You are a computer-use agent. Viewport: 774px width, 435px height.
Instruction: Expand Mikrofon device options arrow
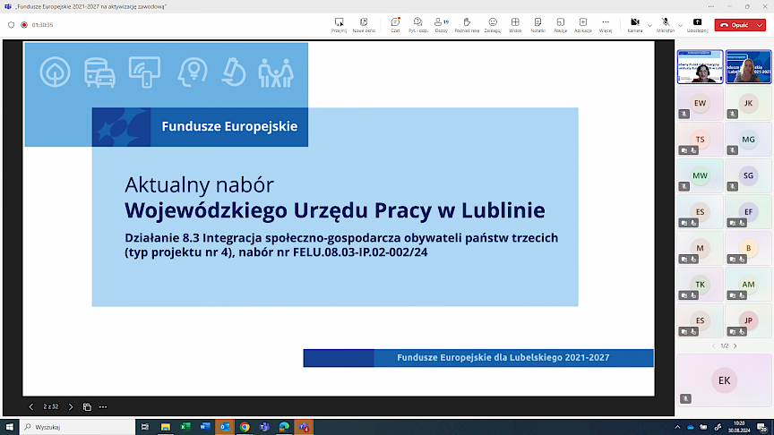pyautogui.click(x=680, y=25)
